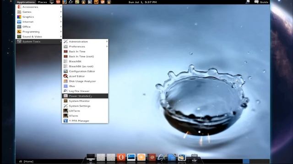Launch Power Statistics

click(x=85, y=96)
